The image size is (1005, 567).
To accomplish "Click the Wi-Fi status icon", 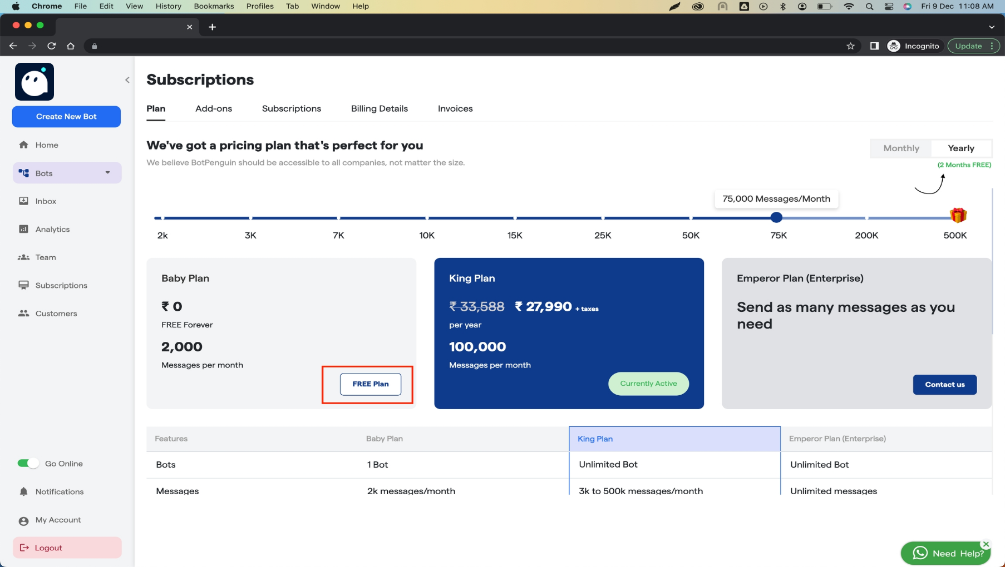I will tap(849, 6).
